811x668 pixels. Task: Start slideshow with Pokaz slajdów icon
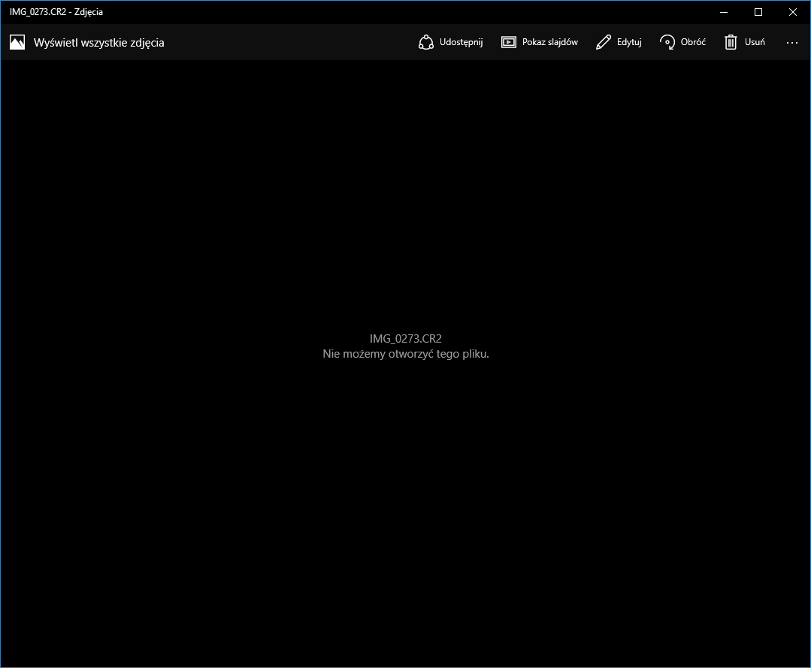[508, 42]
